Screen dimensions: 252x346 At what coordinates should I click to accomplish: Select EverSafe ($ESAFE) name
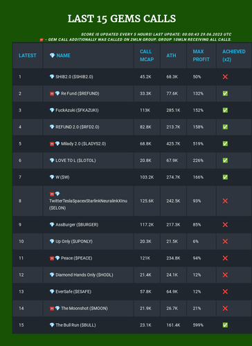click(73, 291)
